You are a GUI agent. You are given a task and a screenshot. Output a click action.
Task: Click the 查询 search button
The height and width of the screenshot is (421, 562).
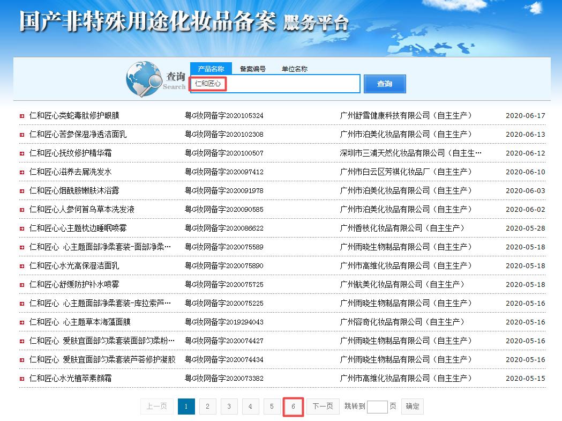[x=385, y=83]
